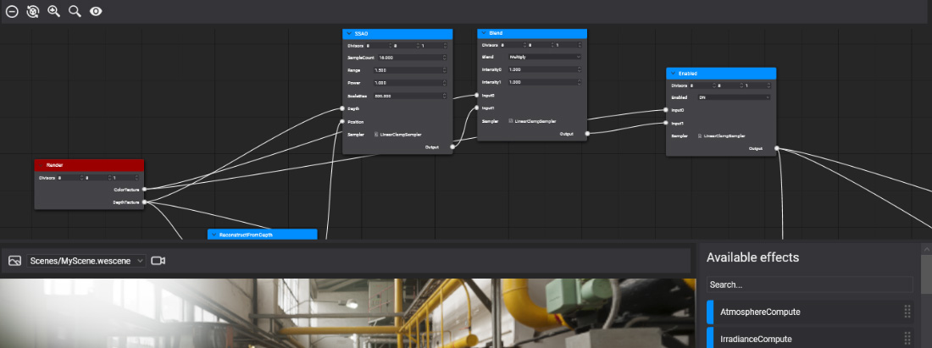This screenshot has width=932, height=348.
Task: Collapse the Blend node
Action: pyautogui.click(x=483, y=34)
